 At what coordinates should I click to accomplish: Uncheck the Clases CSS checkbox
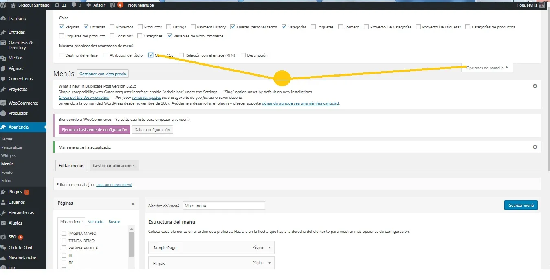(151, 55)
